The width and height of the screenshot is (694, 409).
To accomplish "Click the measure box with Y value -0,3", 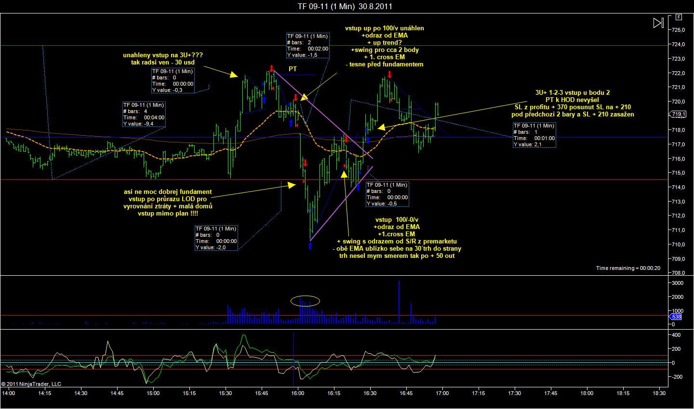I will tap(173, 80).
